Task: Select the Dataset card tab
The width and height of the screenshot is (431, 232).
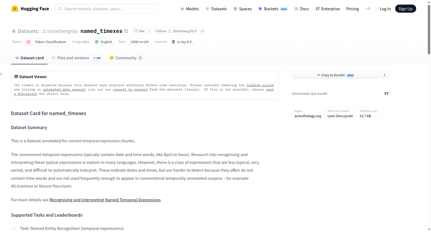Action: coord(29,58)
